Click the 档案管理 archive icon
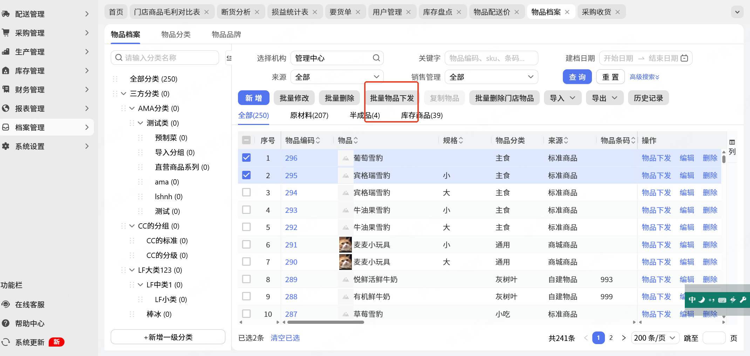Viewport: 750px width, 356px height. (6, 127)
